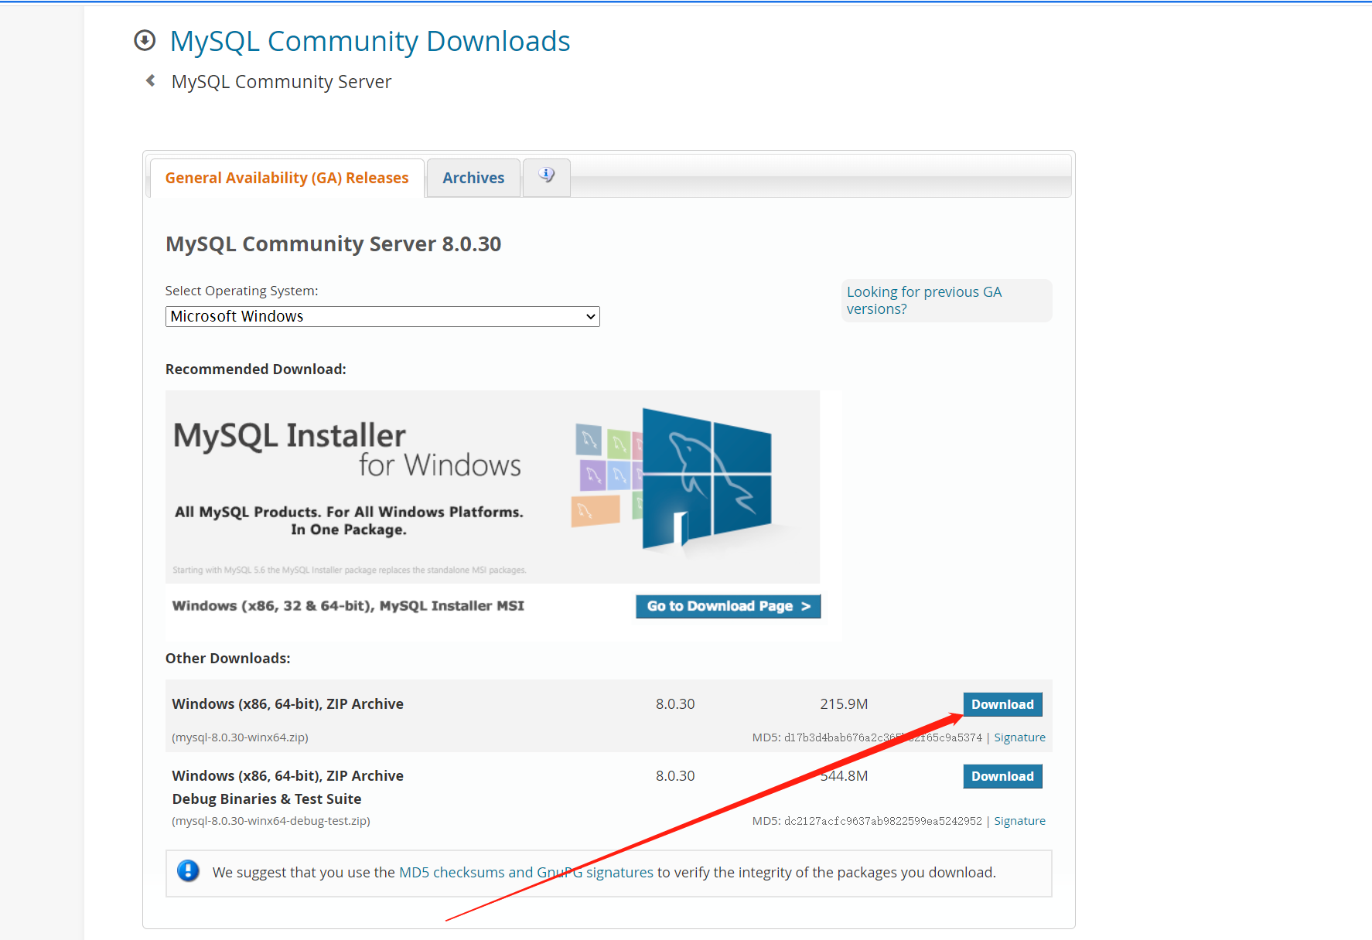Screen dimensions: 1372x940
Task: Open Signature link for mysql-8.0.30-winx64.zip
Action: pyautogui.click(x=1019, y=737)
